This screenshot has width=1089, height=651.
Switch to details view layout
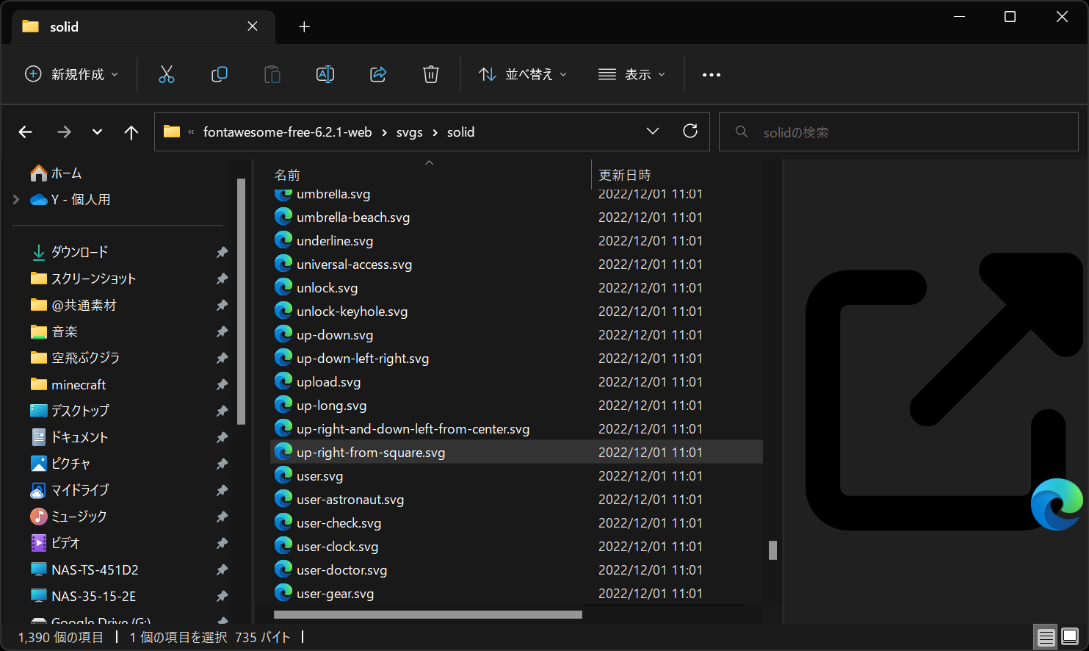[x=1046, y=637]
